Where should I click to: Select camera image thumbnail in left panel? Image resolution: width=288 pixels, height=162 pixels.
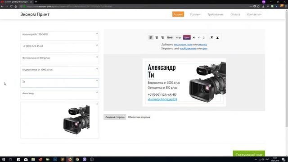point(76,120)
